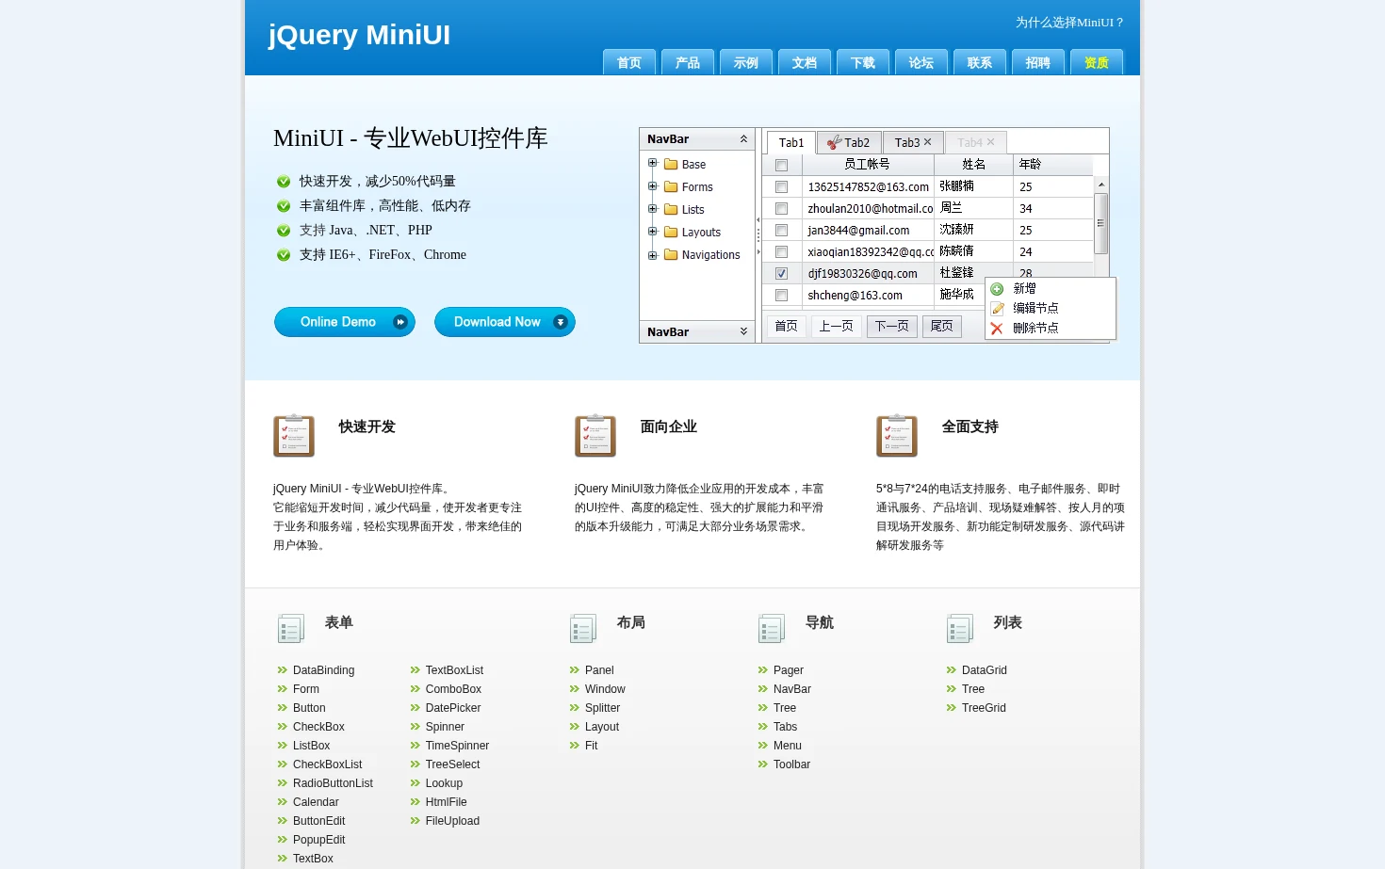Click the scissors icon on Tab2
1385x869 pixels.
(x=834, y=142)
